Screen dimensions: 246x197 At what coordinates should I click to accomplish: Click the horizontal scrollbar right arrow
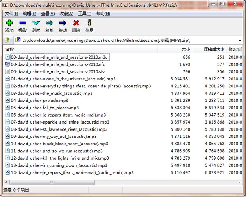click(239, 182)
